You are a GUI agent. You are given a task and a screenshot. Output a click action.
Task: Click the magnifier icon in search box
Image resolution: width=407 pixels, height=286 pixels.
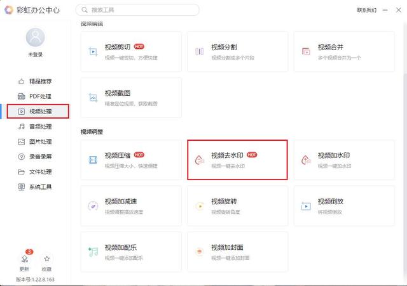click(85, 10)
